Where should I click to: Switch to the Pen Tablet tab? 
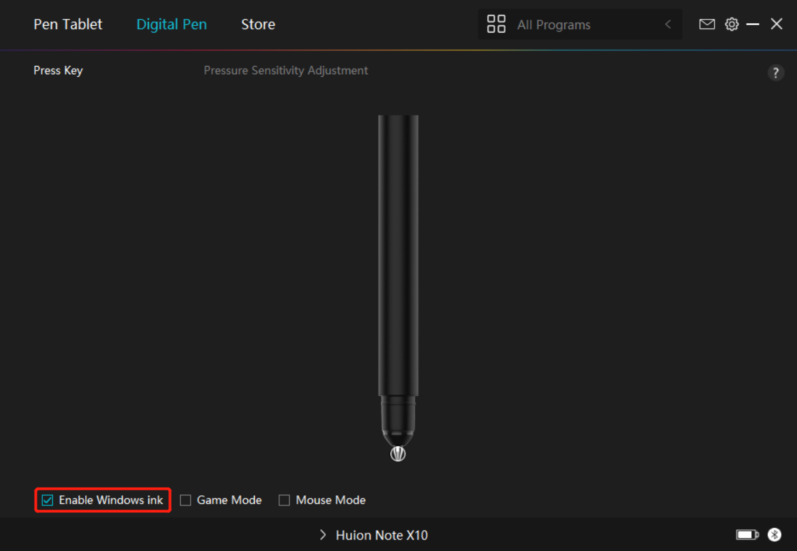click(x=68, y=24)
